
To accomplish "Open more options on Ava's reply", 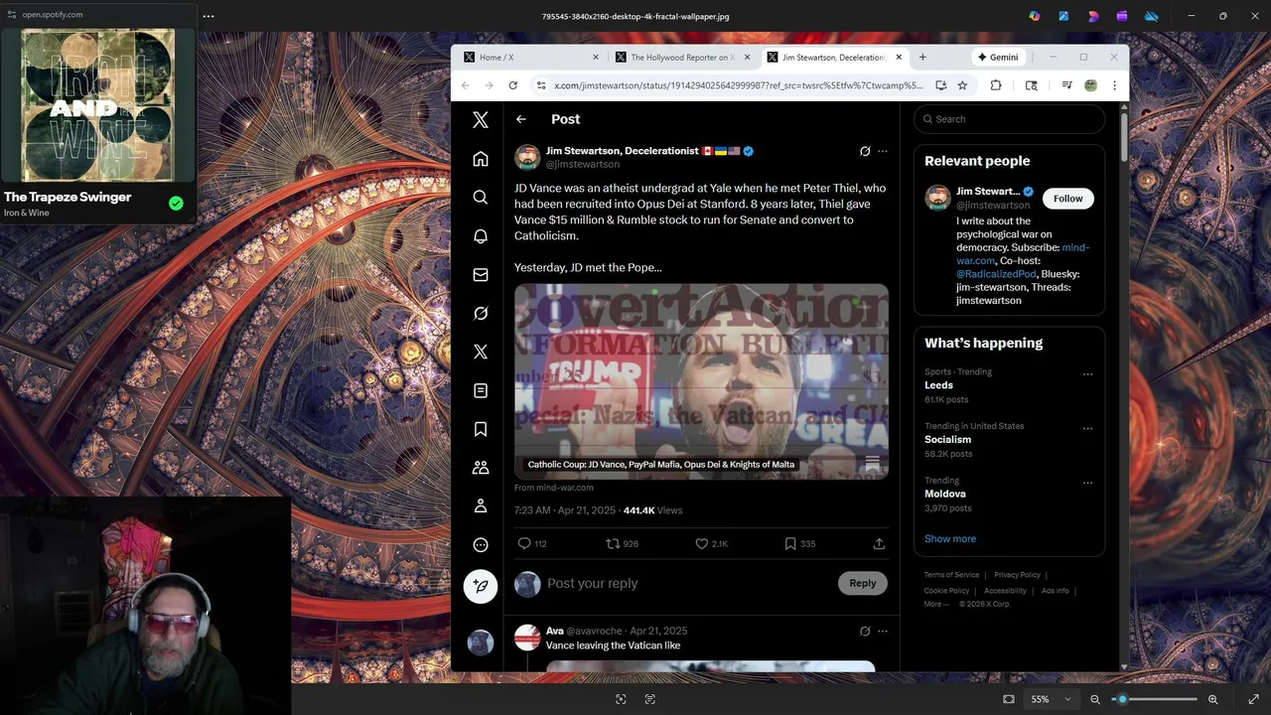I will [883, 631].
